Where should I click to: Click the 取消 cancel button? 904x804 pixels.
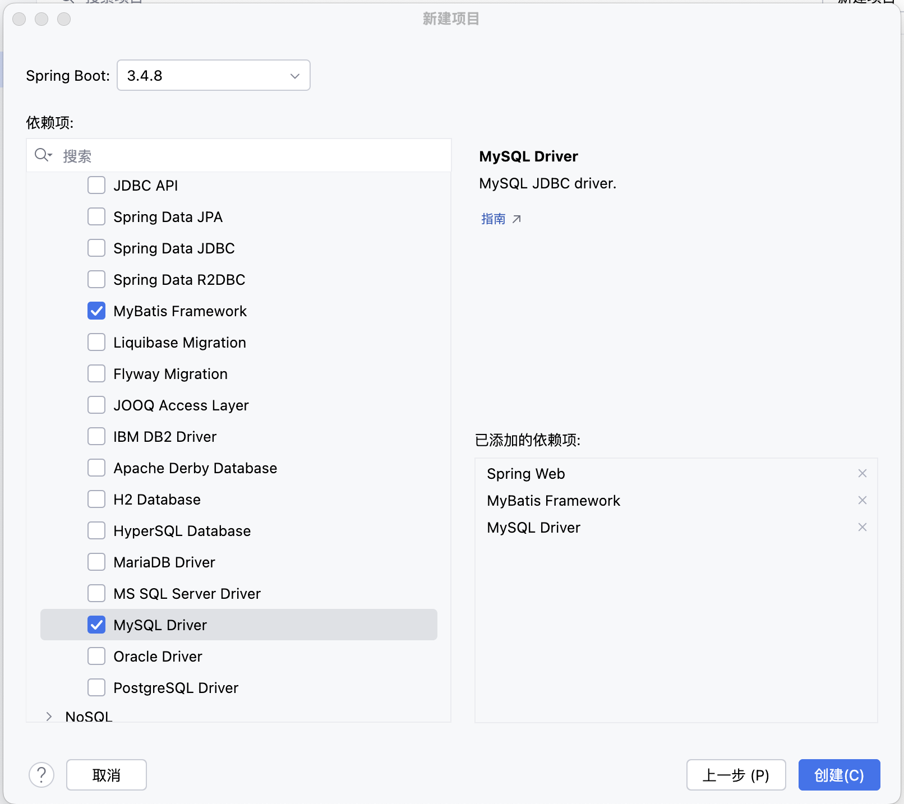tap(107, 775)
